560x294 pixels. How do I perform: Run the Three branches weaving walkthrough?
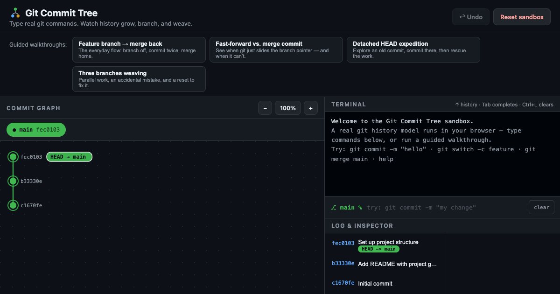[x=139, y=79]
